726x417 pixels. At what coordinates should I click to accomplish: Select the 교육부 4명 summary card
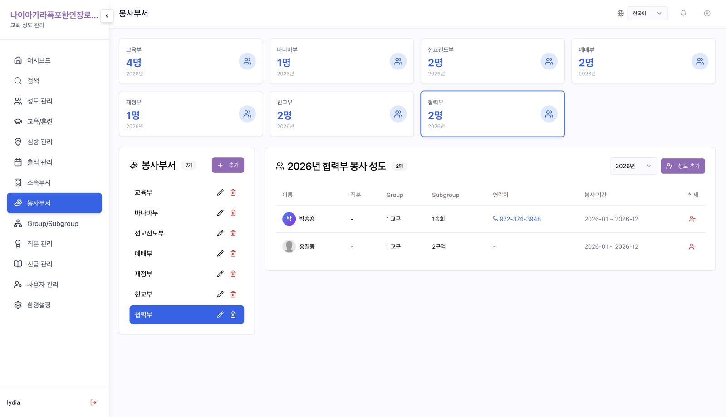click(191, 61)
